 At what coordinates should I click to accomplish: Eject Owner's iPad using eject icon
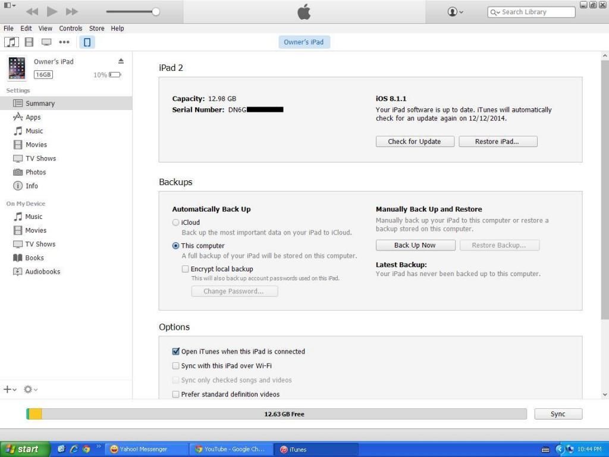[x=121, y=61]
